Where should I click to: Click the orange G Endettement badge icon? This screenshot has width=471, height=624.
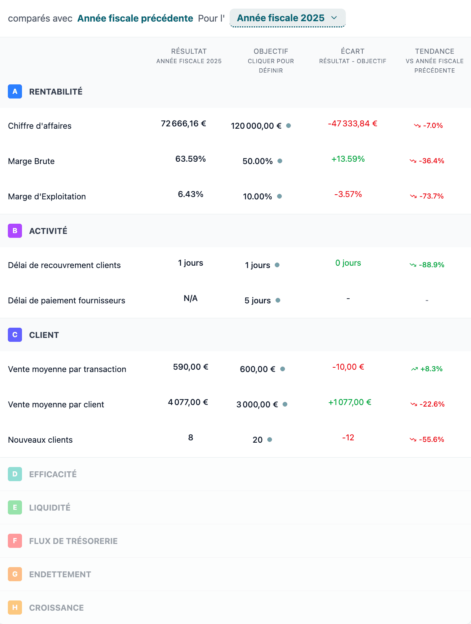15,574
